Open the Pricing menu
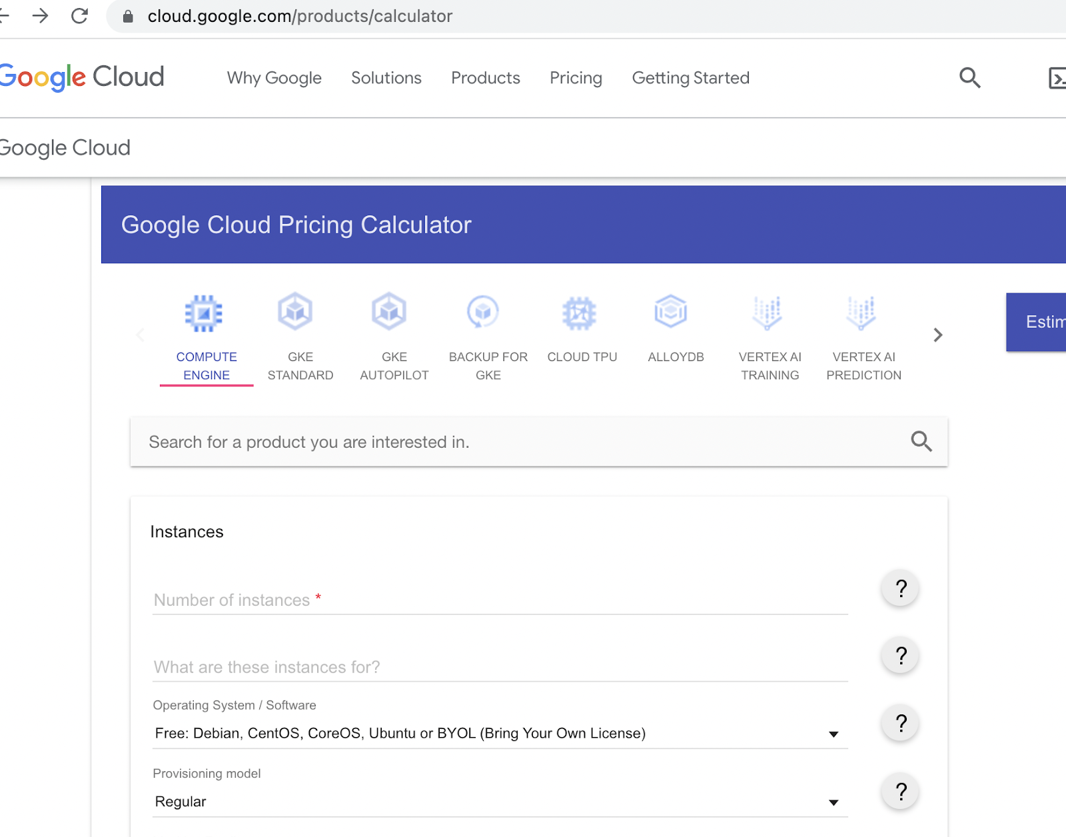 click(x=576, y=78)
